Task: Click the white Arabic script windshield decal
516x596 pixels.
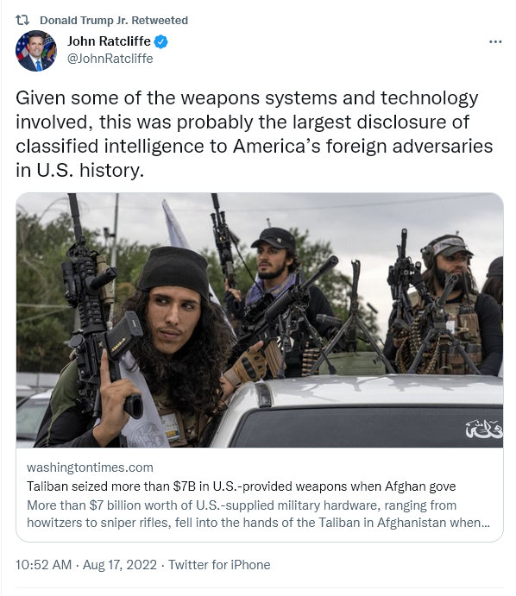Action: click(484, 429)
